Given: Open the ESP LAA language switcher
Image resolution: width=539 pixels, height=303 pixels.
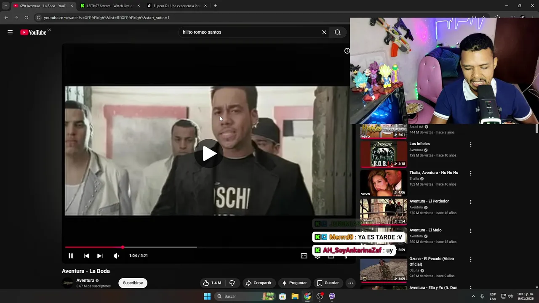Looking at the screenshot, I should click(x=493, y=297).
